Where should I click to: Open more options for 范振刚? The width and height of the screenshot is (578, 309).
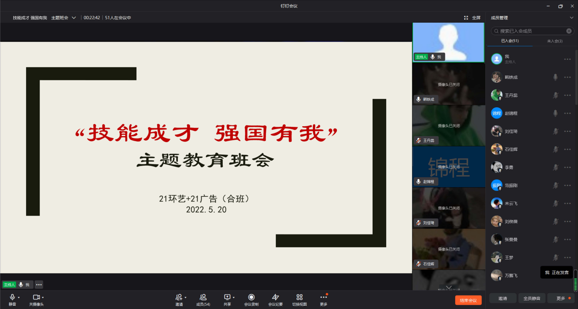pos(567,185)
